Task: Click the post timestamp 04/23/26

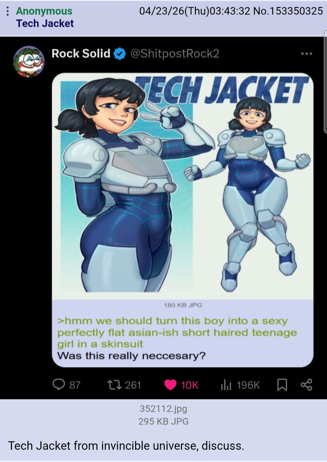Action: [x=194, y=11]
